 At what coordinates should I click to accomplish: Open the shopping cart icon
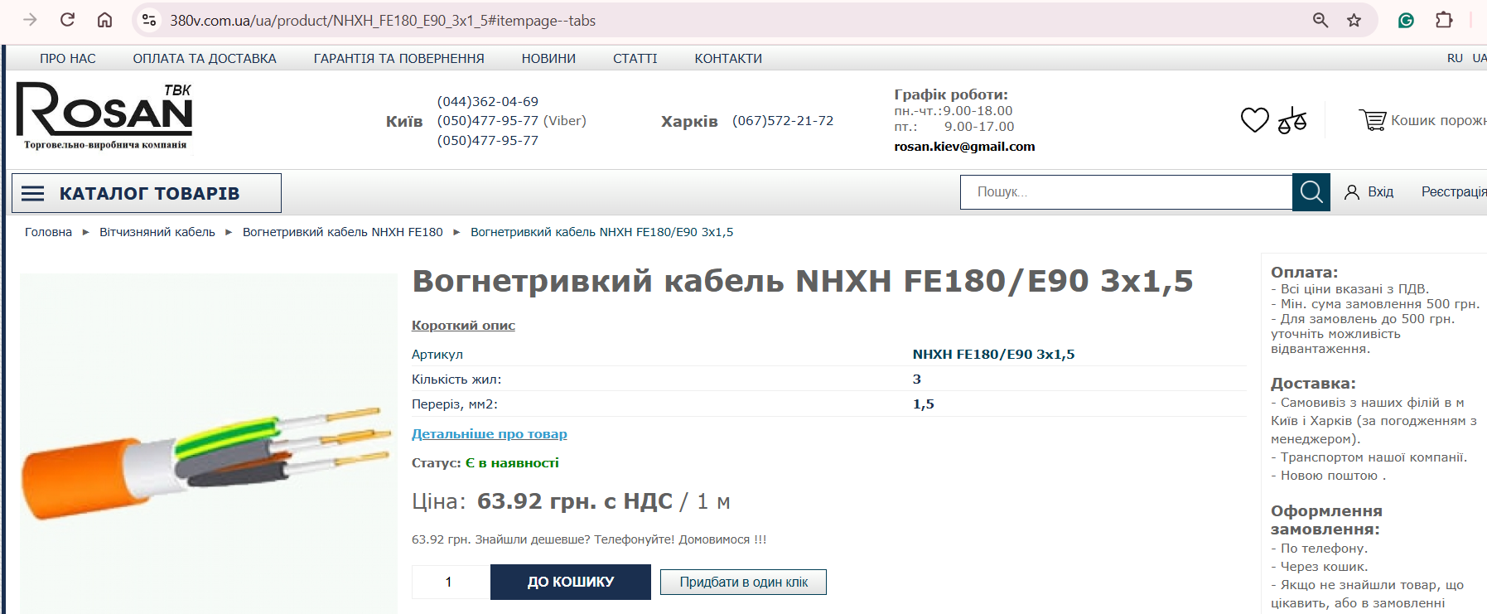[x=1373, y=120]
